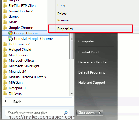Click the programs list scrollbar thumb
The image size is (139, 120).
[71, 46]
